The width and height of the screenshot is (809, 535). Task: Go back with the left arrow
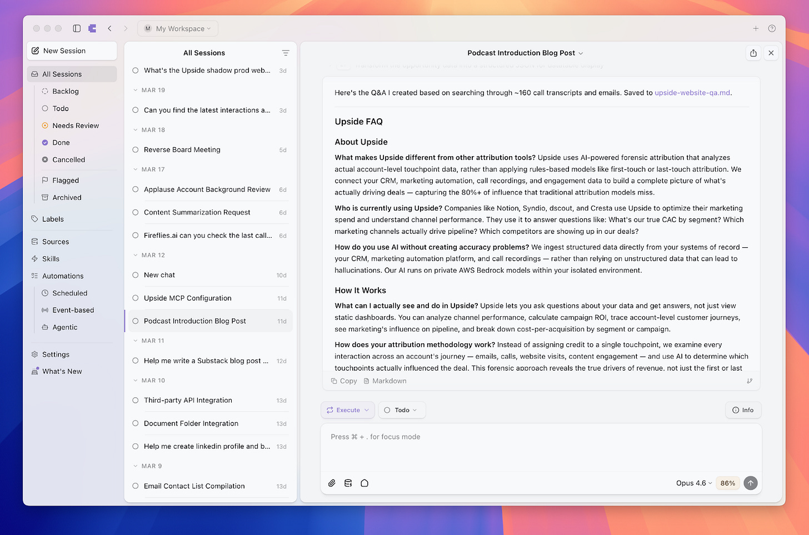coord(109,28)
